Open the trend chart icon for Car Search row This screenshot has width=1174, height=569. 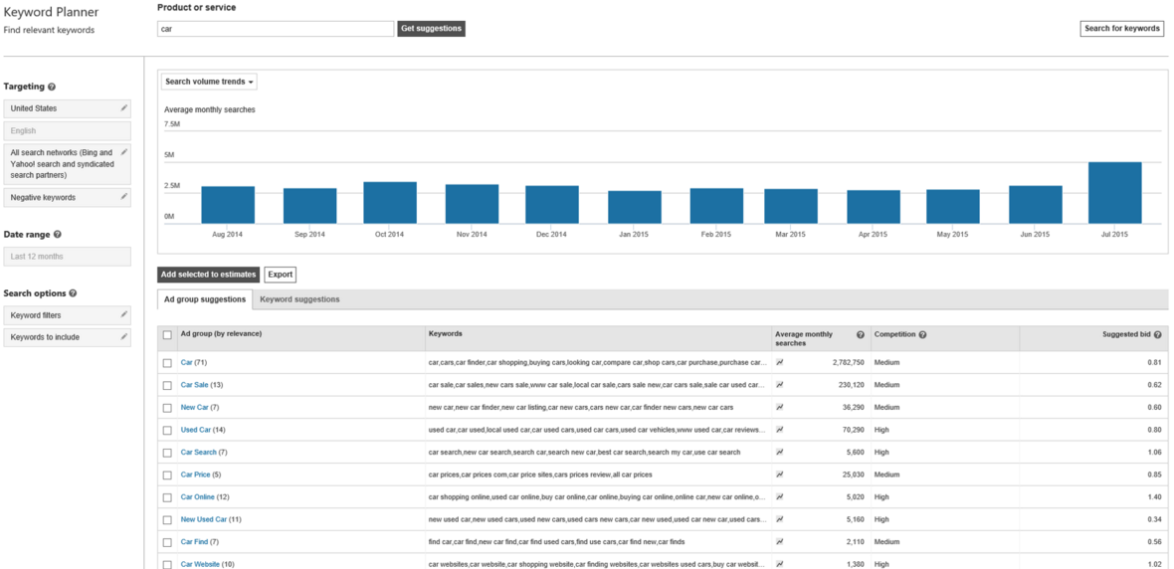click(x=779, y=453)
